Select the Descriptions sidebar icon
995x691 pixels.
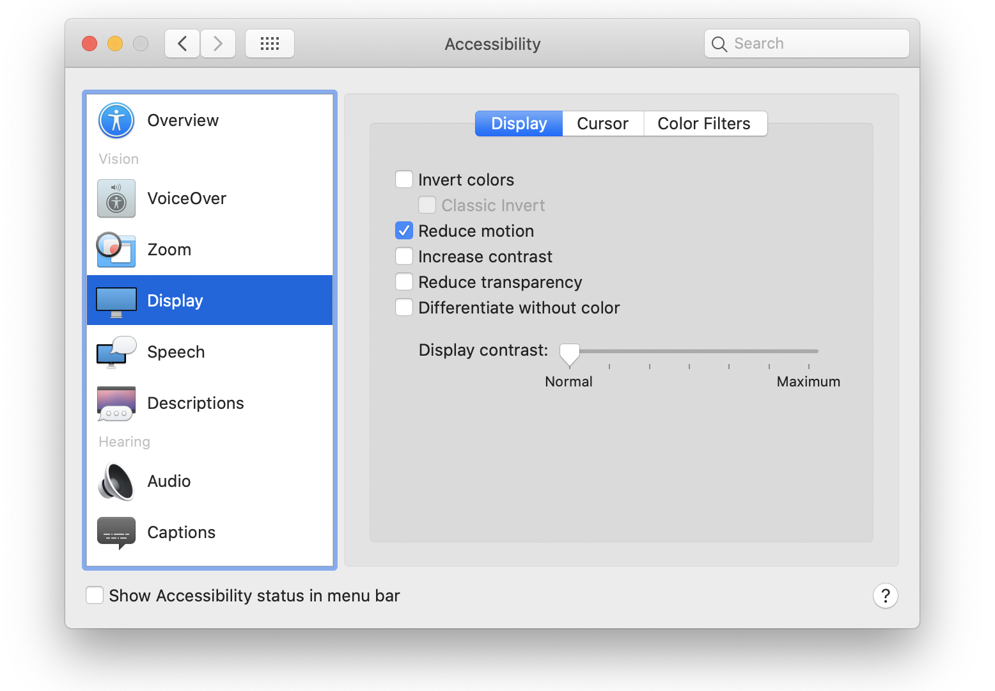pos(116,403)
